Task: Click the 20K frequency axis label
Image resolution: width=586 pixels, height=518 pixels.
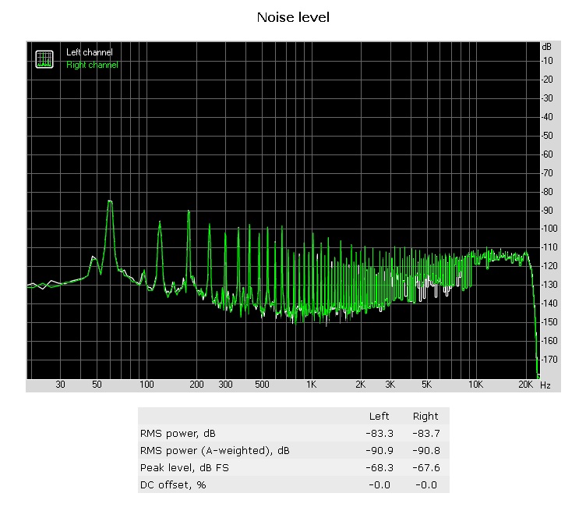Action: click(526, 385)
